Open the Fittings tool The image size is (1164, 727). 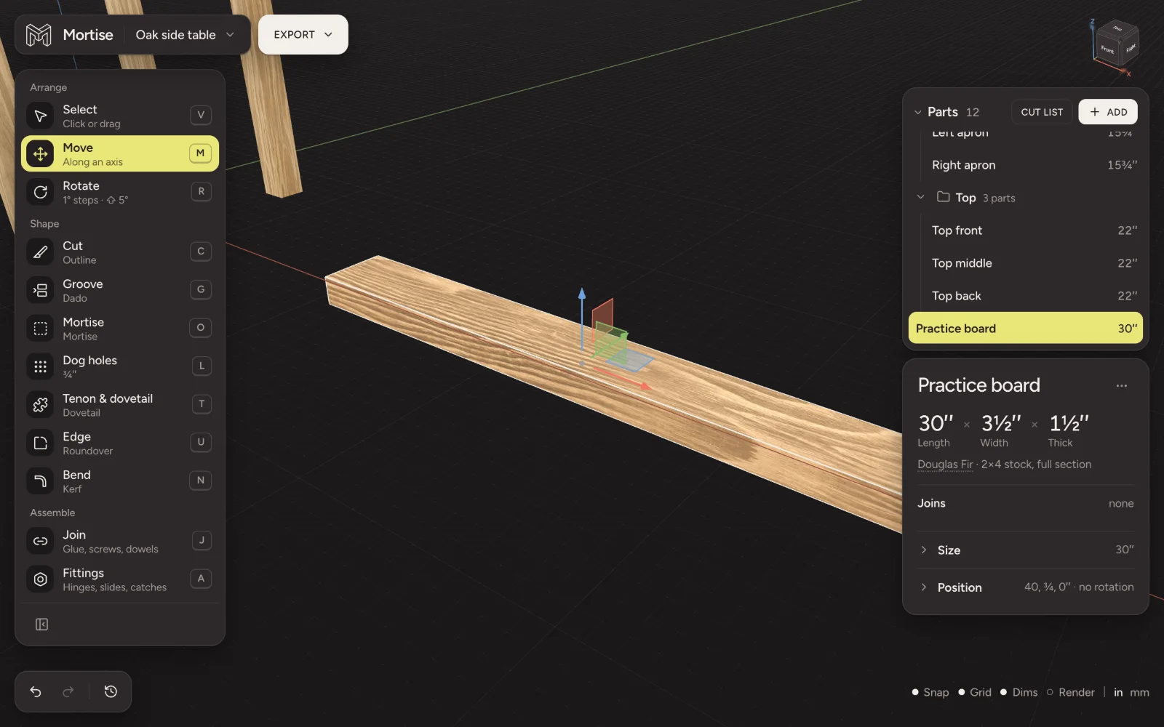pyautogui.click(x=120, y=579)
